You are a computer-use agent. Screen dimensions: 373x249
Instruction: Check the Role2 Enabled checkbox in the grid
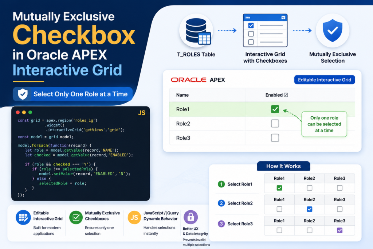click(275, 124)
